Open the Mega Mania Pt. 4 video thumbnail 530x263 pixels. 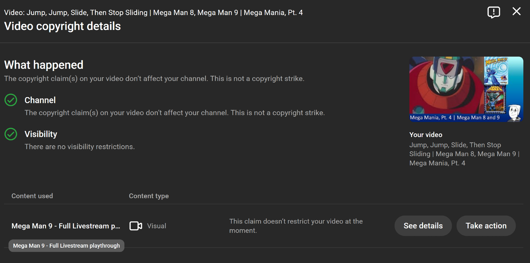point(466,89)
